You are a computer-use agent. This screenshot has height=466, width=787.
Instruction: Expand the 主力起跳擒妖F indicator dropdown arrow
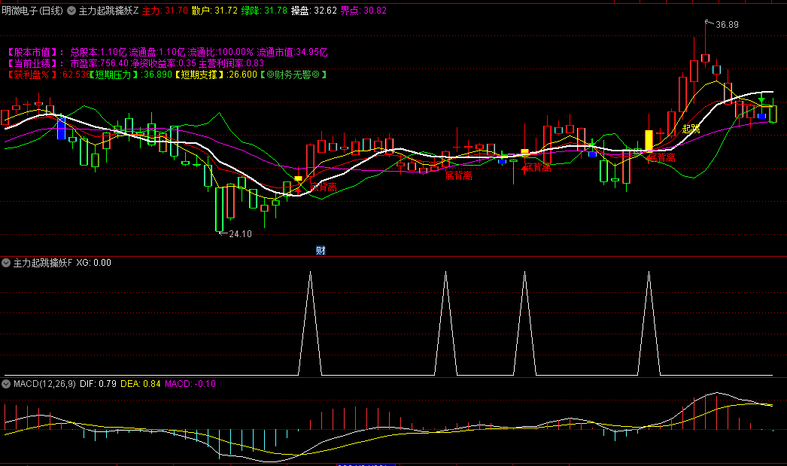coord(7,263)
